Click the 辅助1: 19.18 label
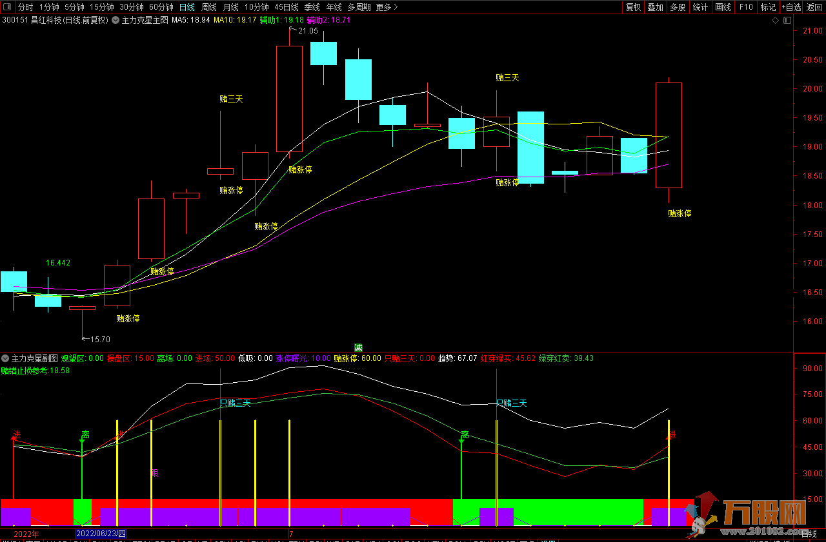Viewport: 826px width, 542px height. click(281, 20)
